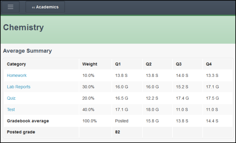The image size is (236, 143).
Task: Click the Weight column header
Action: 90,64
